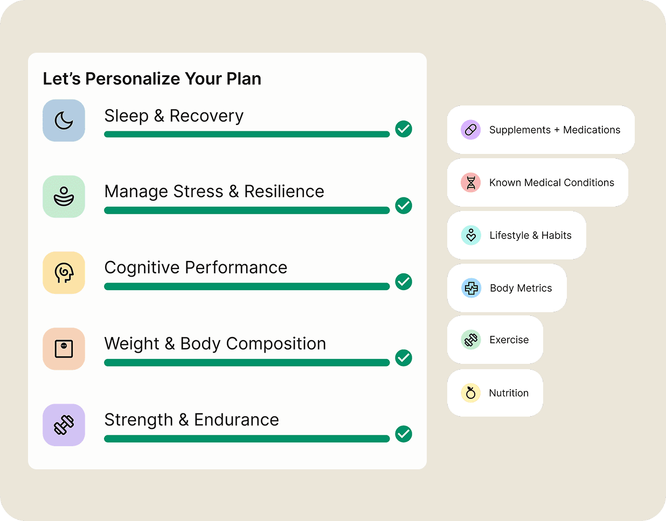The width and height of the screenshot is (666, 521).
Task: Select the Known Medical Conditions label
Action: click(551, 182)
